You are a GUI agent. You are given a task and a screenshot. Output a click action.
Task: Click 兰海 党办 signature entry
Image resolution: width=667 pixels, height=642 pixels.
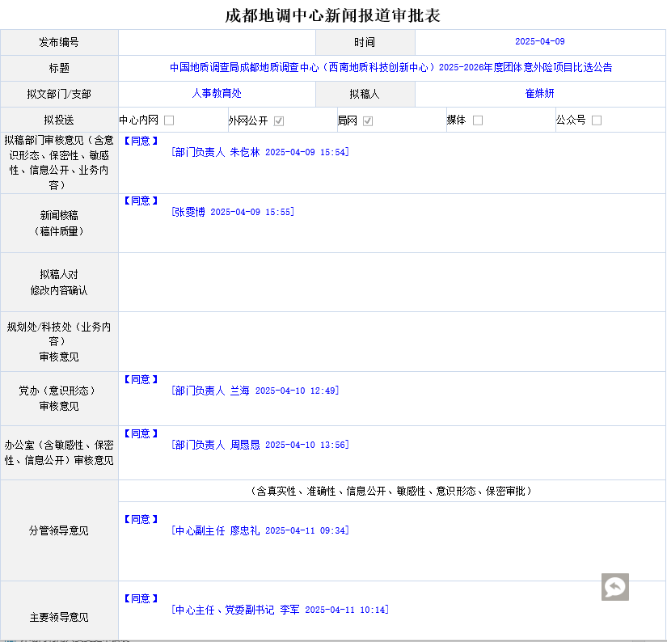tap(255, 391)
